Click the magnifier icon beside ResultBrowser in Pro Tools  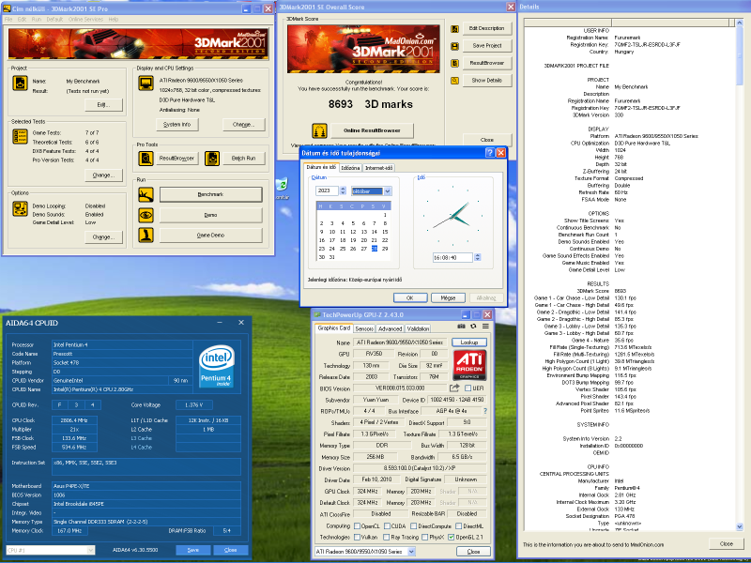point(146,158)
